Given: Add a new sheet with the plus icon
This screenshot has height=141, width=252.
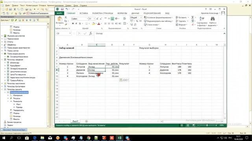Looking at the screenshot, I should tap(86, 121).
